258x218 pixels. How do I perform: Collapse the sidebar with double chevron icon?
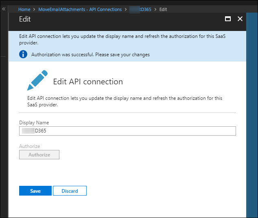point(4,9)
